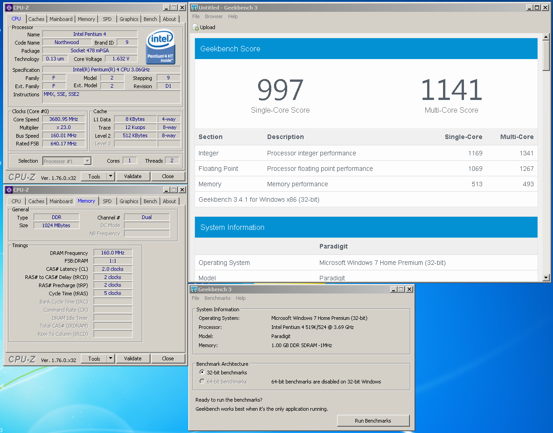553x433 pixels.
Task: Open the Memory tab in the top CPU-Z window
Action: click(x=86, y=19)
